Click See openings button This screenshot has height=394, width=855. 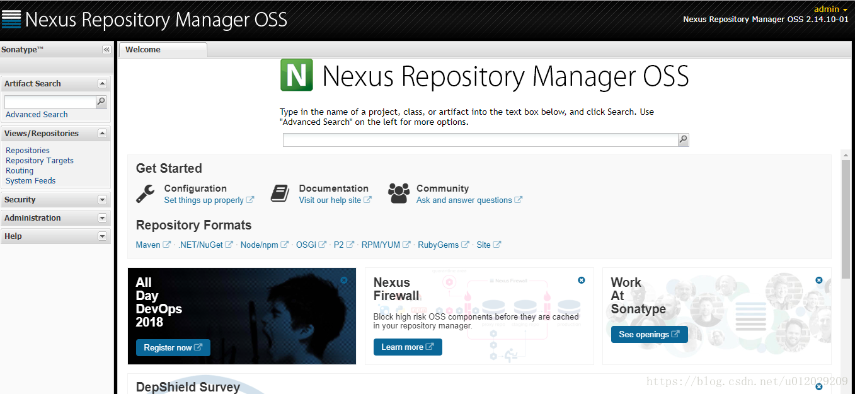(x=650, y=334)
